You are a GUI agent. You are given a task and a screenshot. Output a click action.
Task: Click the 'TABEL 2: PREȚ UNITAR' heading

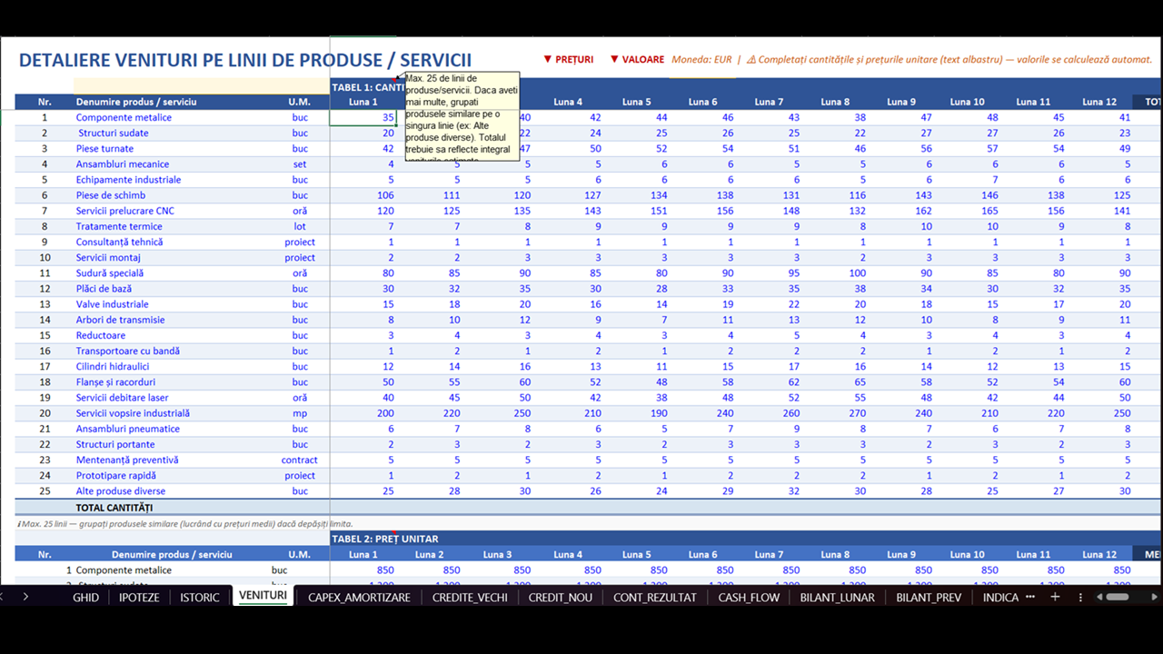[385, 539]
